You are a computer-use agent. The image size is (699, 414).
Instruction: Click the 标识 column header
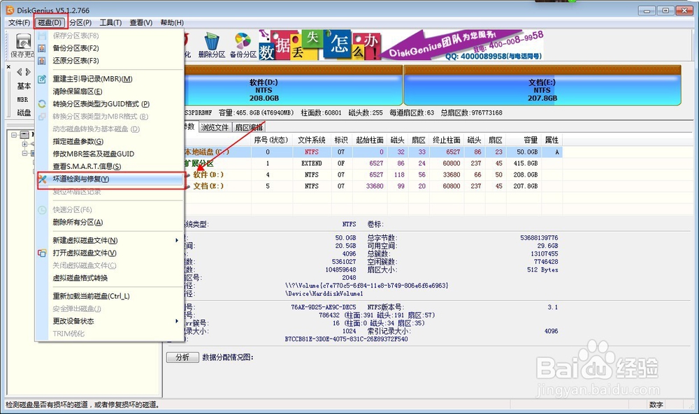[x=342, y=140]
